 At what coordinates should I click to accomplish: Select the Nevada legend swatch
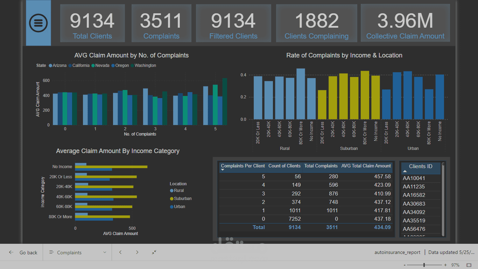pos(93,65)
